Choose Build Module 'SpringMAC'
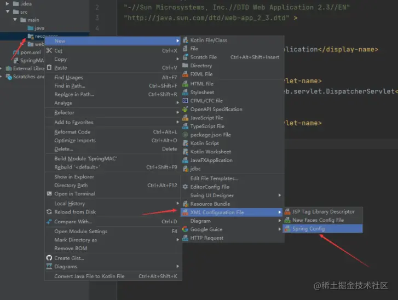The image size is (398, 300). click(x=112, y=159)
